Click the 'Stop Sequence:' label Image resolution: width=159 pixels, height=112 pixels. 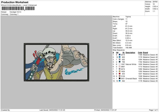tap(119, 50)
